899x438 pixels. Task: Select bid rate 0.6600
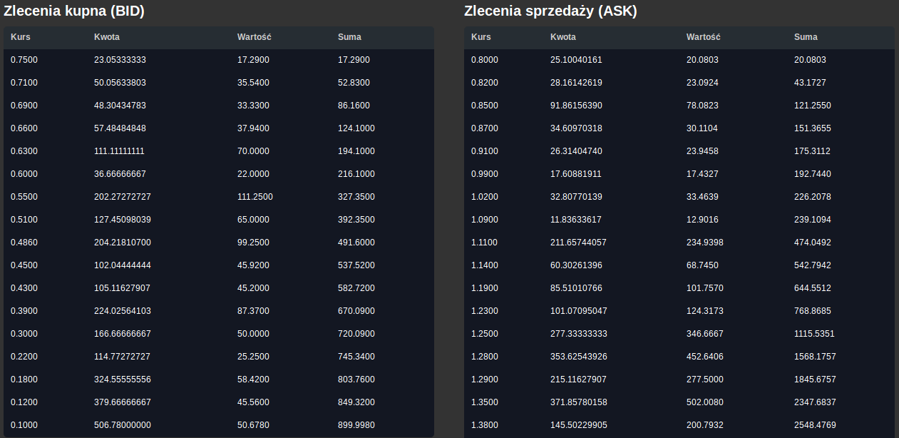(x=24, y=128)
